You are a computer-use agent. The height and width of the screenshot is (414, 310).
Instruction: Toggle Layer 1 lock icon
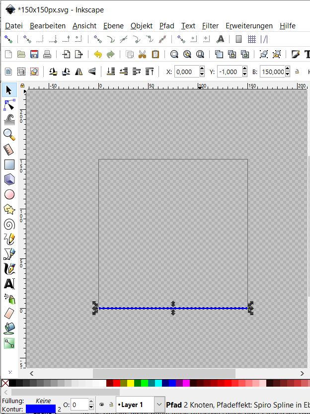[x=111, y=405]
